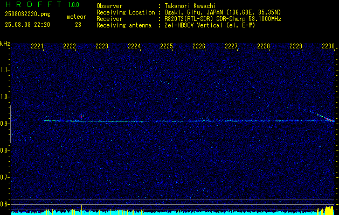Click the 2223 time marker
The height and width of the screenshot is (215, 339).
(102, 46)
